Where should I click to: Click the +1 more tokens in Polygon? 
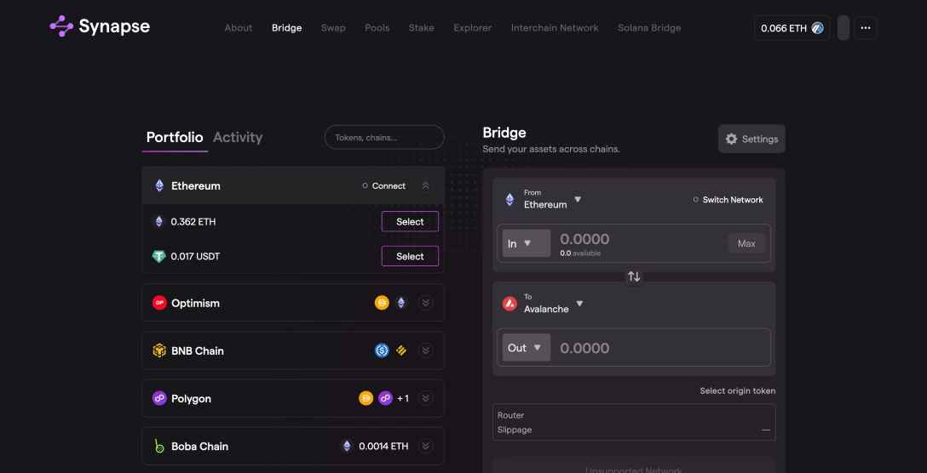tap(403, 399)
